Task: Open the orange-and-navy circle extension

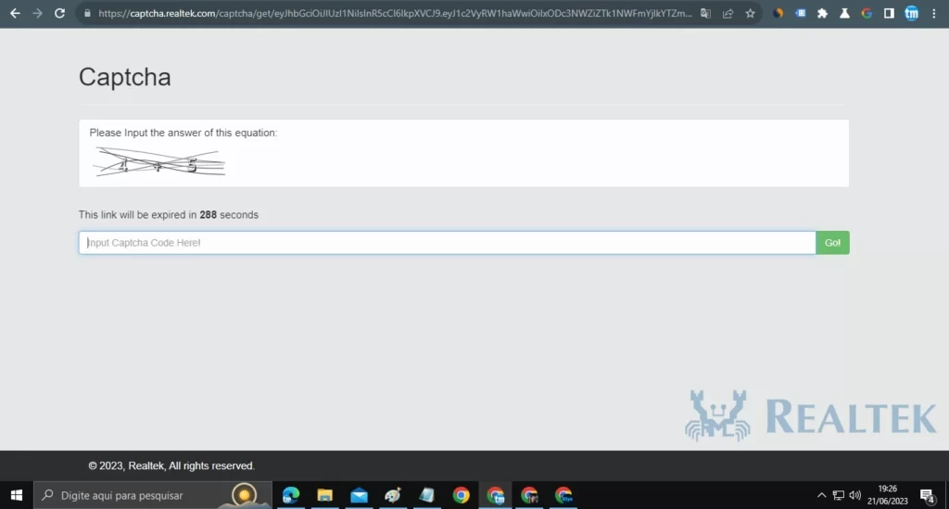Action: [x=778, y=13]
